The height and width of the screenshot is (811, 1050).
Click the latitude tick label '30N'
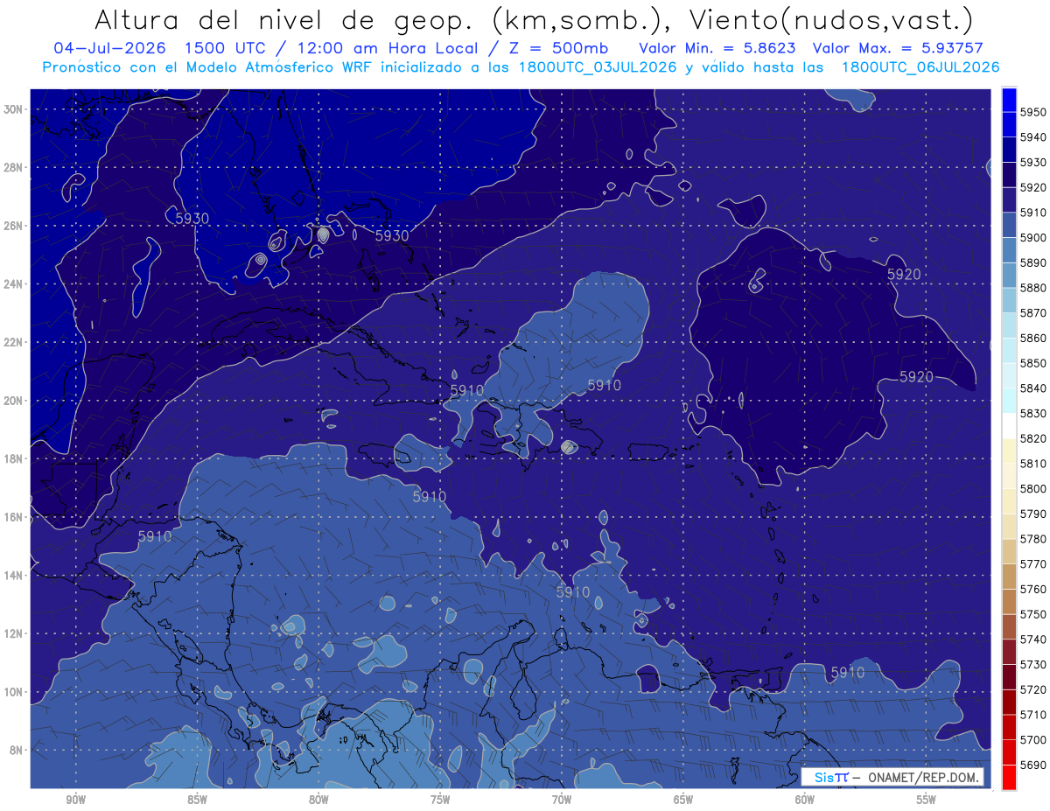coord(13,109)
